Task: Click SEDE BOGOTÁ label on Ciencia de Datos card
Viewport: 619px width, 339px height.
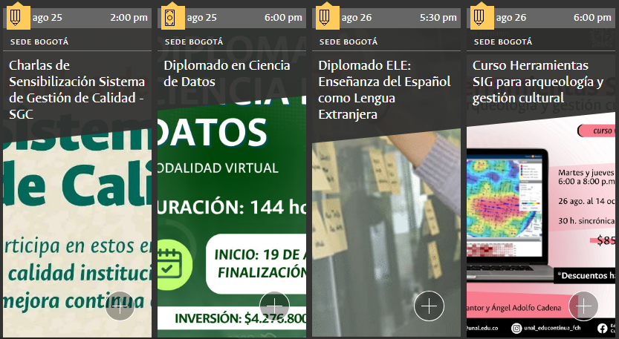Action: click(194, 42)
